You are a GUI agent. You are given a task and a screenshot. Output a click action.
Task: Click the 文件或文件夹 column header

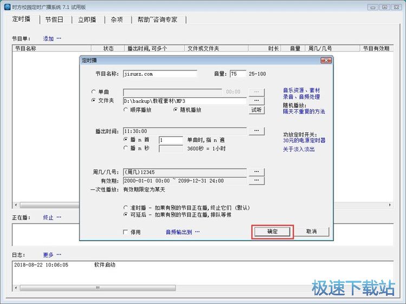point(216,48)
